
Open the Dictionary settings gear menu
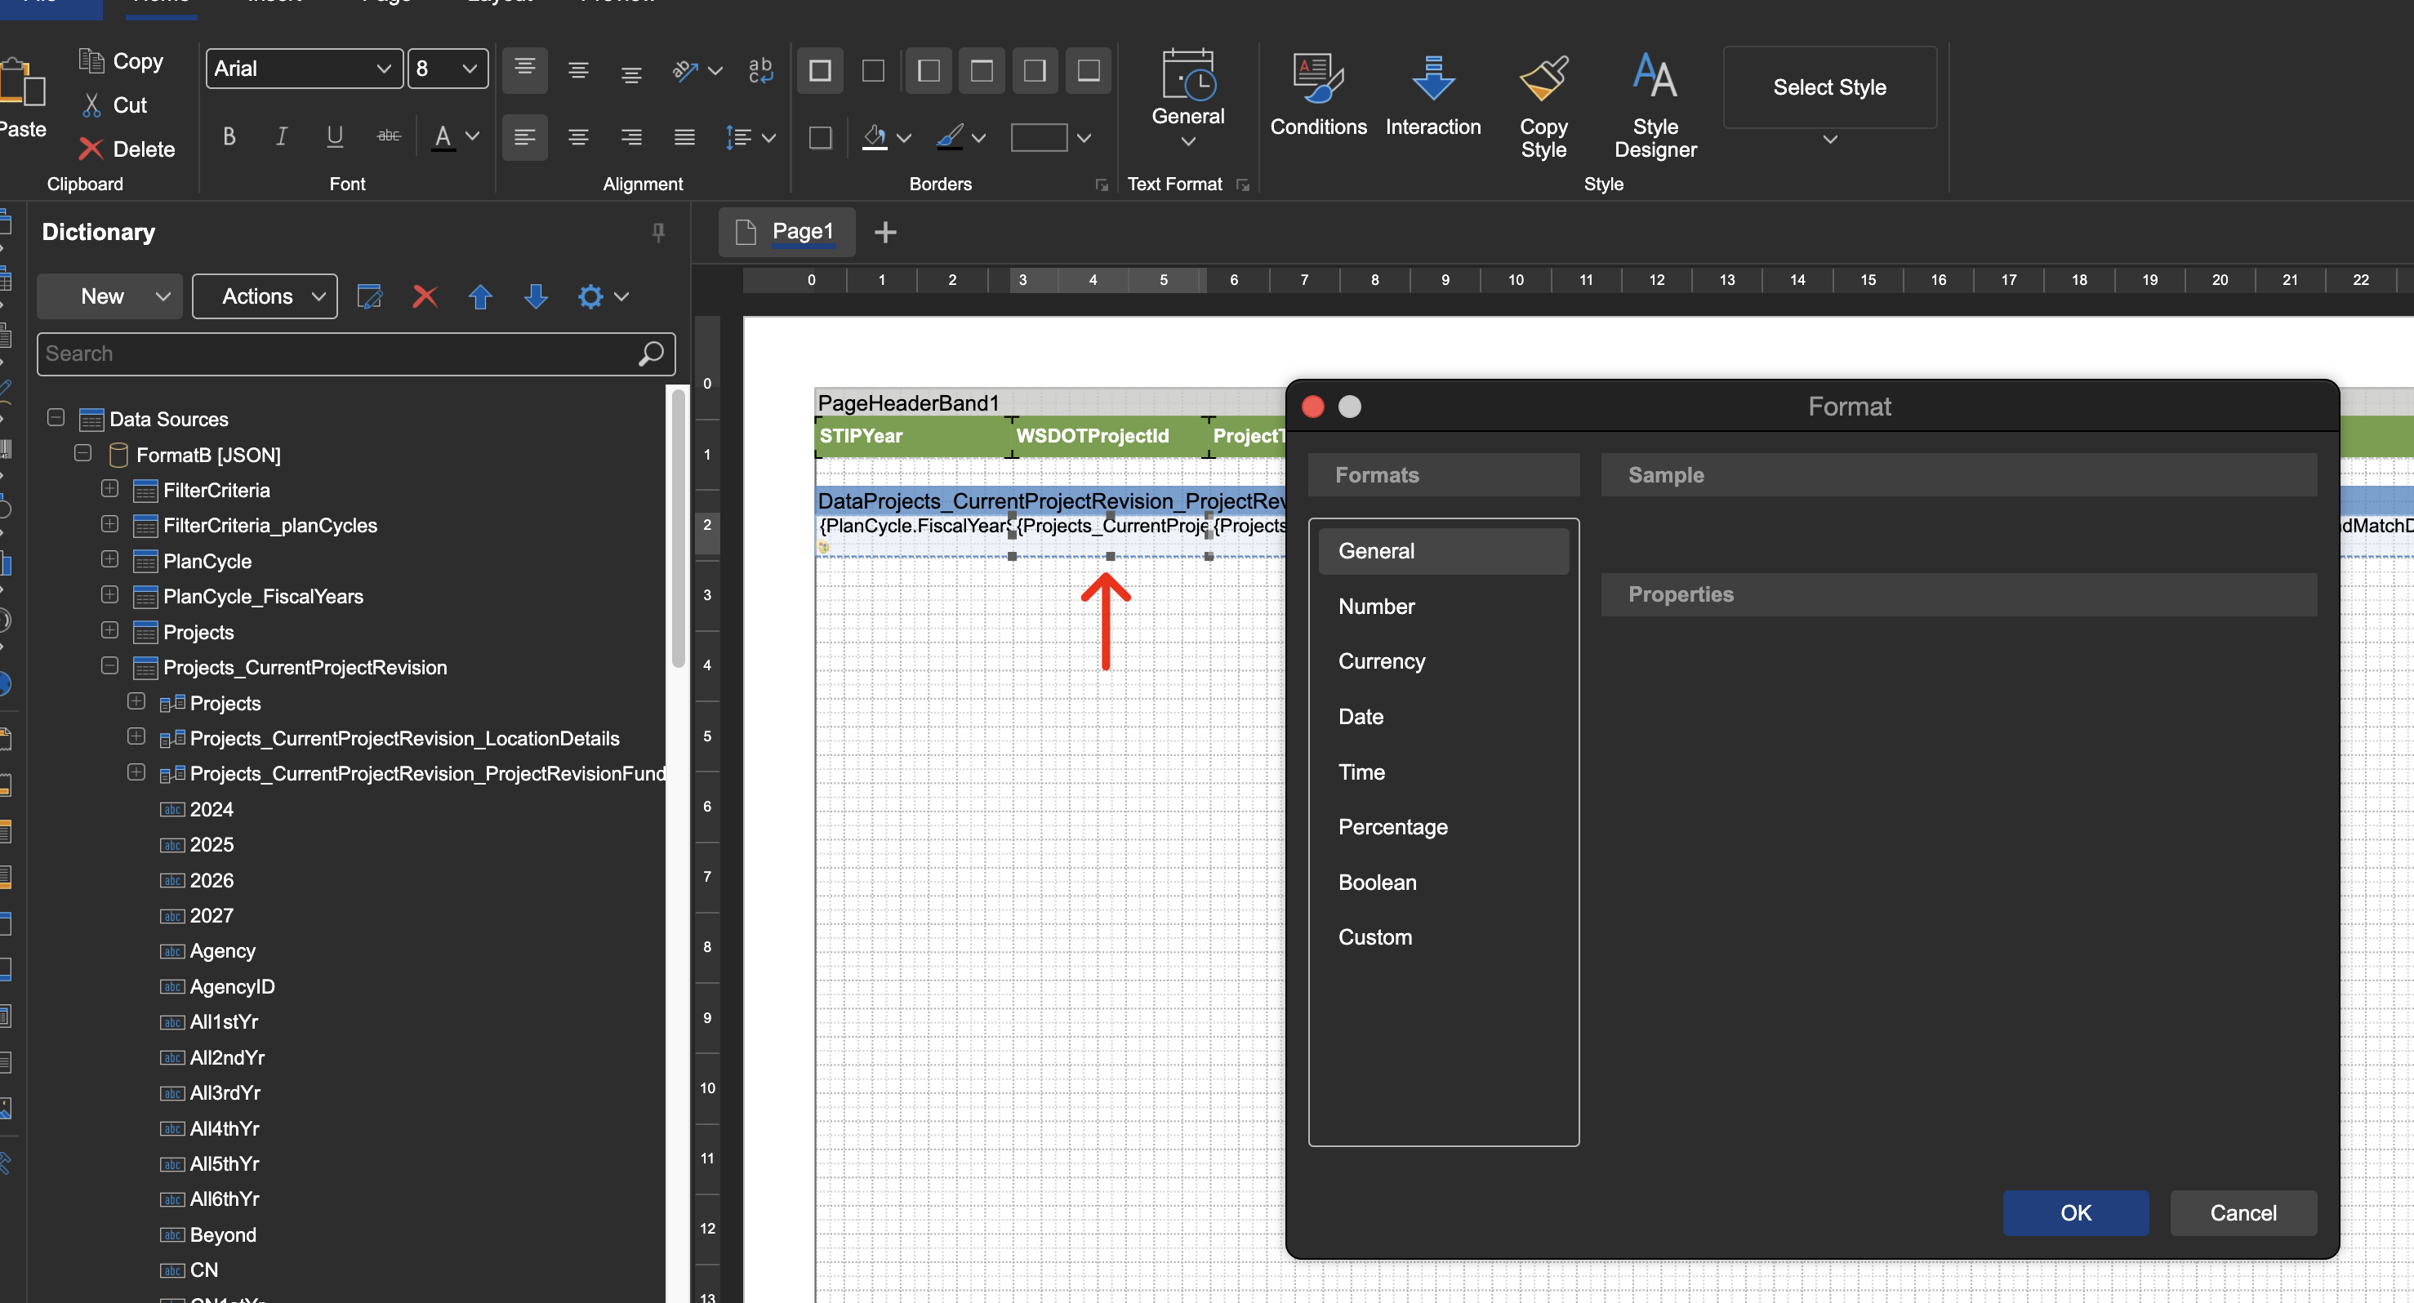602,296
